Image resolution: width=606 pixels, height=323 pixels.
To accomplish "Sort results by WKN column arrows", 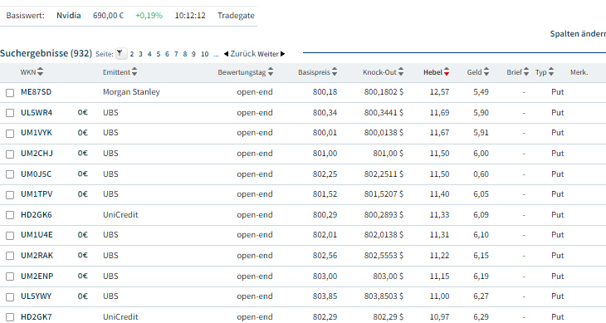I will coord(40,72).
